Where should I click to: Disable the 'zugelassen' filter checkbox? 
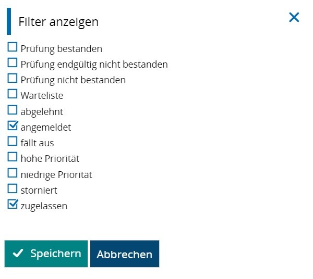tap(12, 204)
